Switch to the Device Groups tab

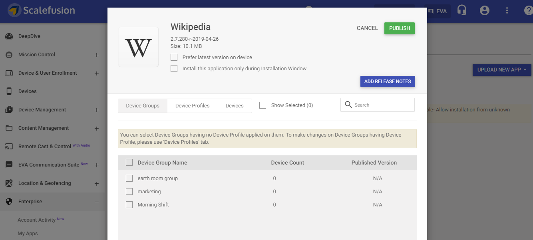pos(143,106)
